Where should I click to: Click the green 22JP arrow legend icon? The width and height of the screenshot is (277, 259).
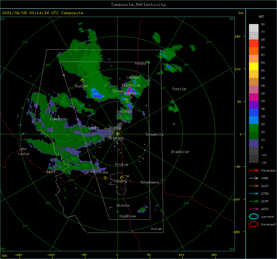coord(254,201)
